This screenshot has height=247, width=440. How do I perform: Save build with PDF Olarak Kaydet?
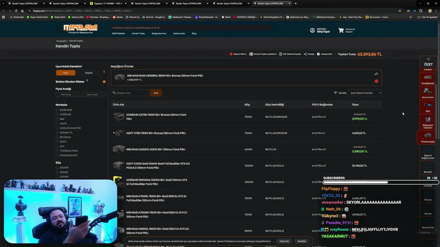click(290, 54)
